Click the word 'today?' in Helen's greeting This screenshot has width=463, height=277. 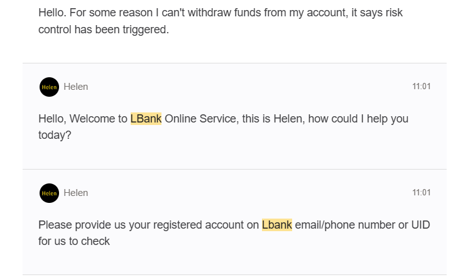tap(55, 135)
